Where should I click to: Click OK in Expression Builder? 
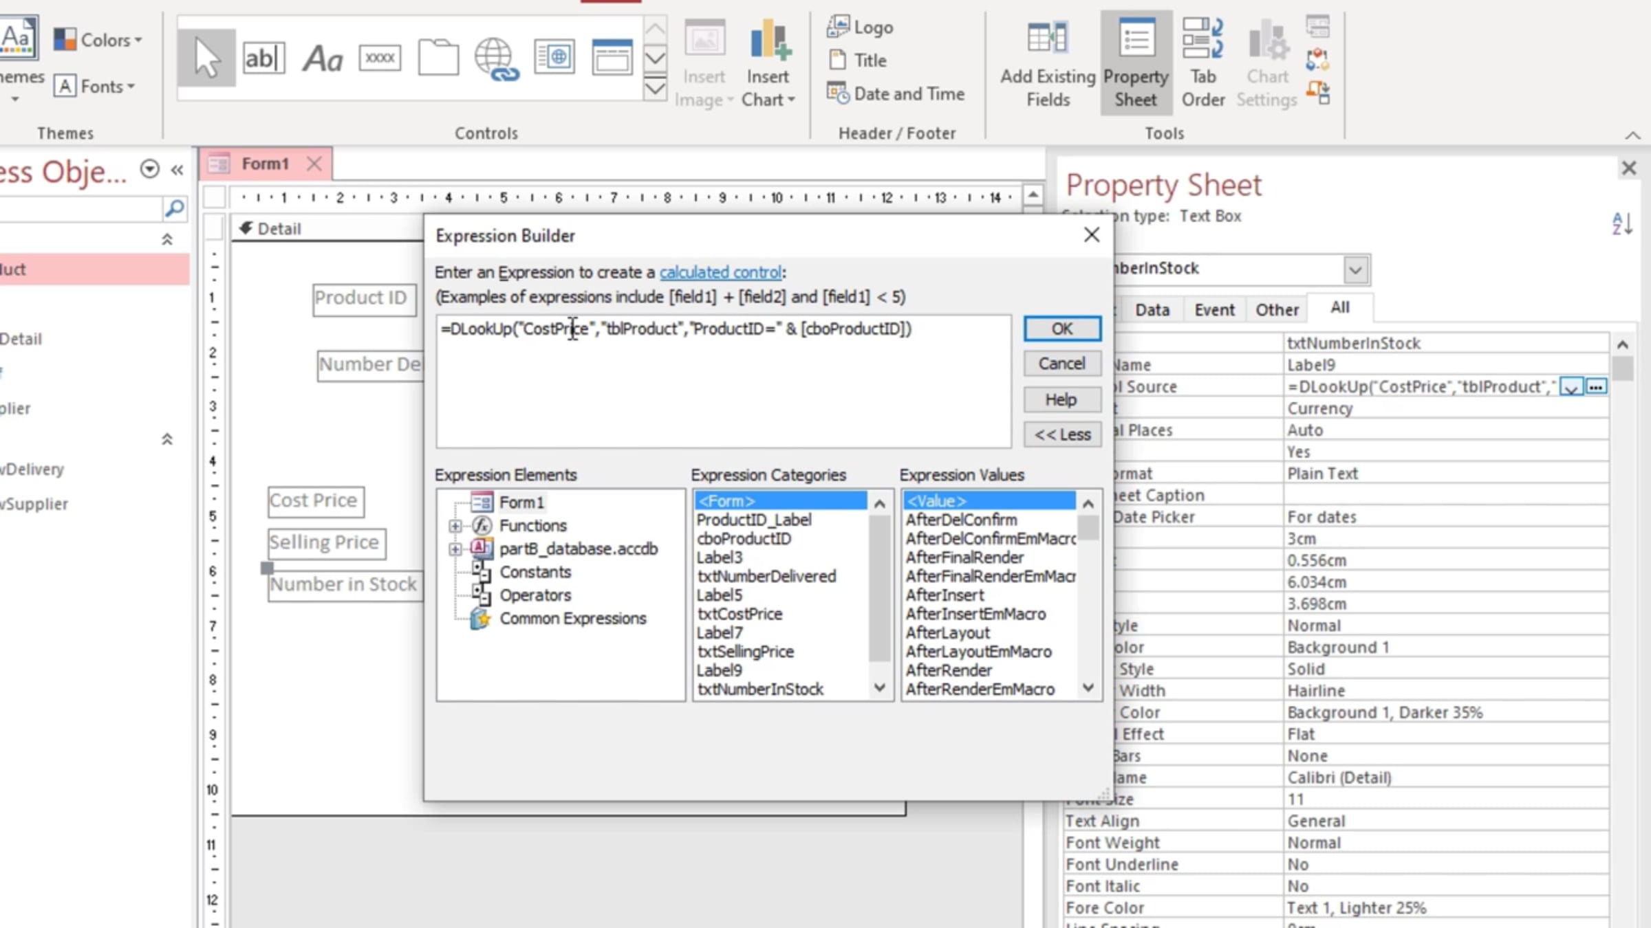[x=1062, y=329]
